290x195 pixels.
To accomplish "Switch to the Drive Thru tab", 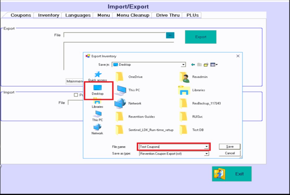I will coord(167,15).
